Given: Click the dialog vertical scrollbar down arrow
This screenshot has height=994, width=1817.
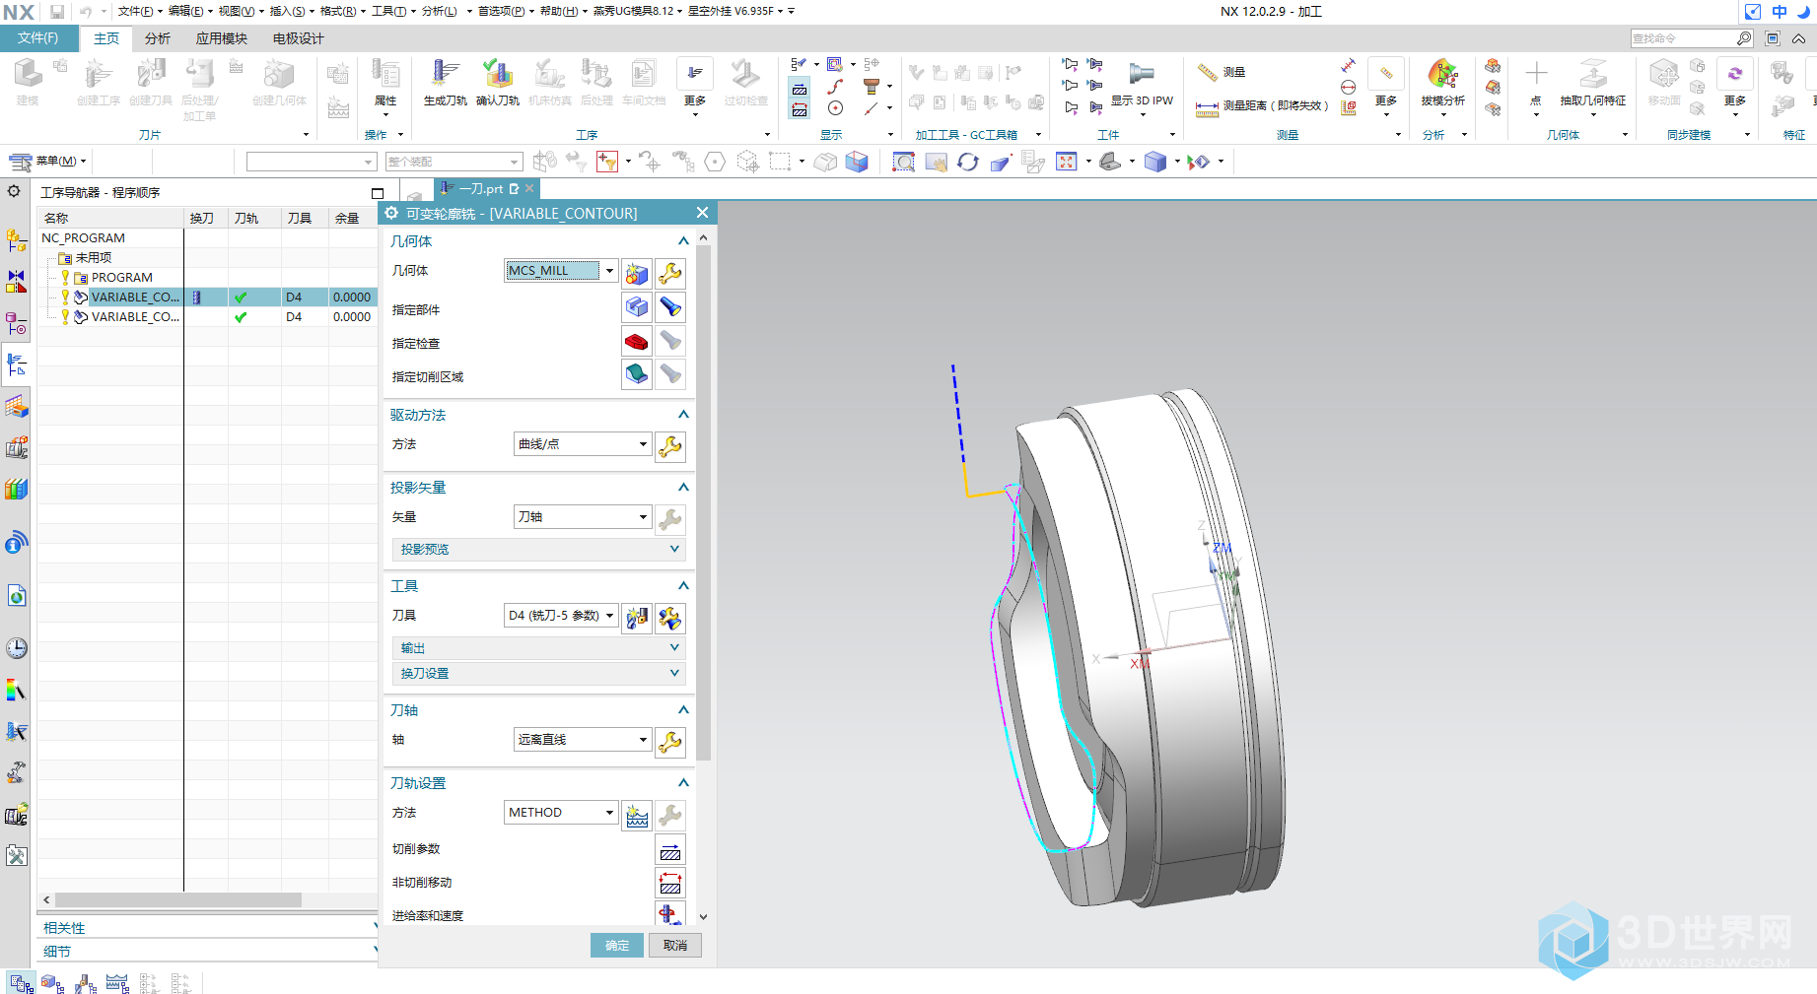Looking at the screenshot, I should pos(703,917).
